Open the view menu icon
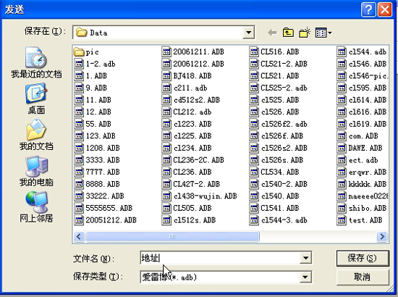This screenshot has height=297, width=398. click(323, 33)
